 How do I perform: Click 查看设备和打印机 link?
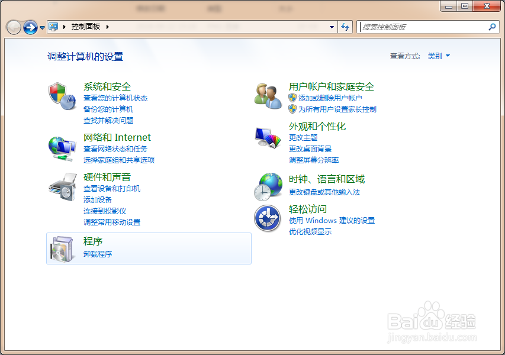tap(112, 189)
